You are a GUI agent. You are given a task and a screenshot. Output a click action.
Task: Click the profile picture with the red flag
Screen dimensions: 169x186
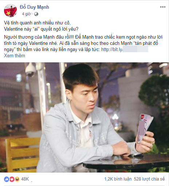pos(11,11)
